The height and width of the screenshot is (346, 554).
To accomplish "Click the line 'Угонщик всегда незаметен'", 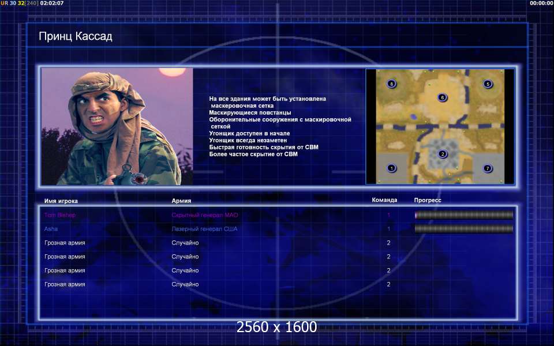I will 248,140.
